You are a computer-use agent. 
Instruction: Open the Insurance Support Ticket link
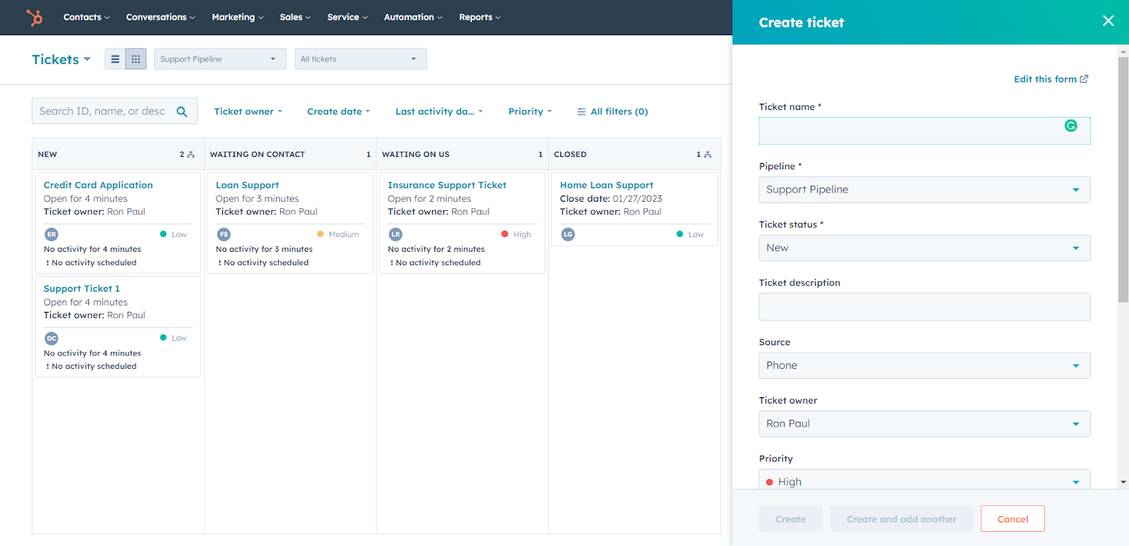point(447,185)
